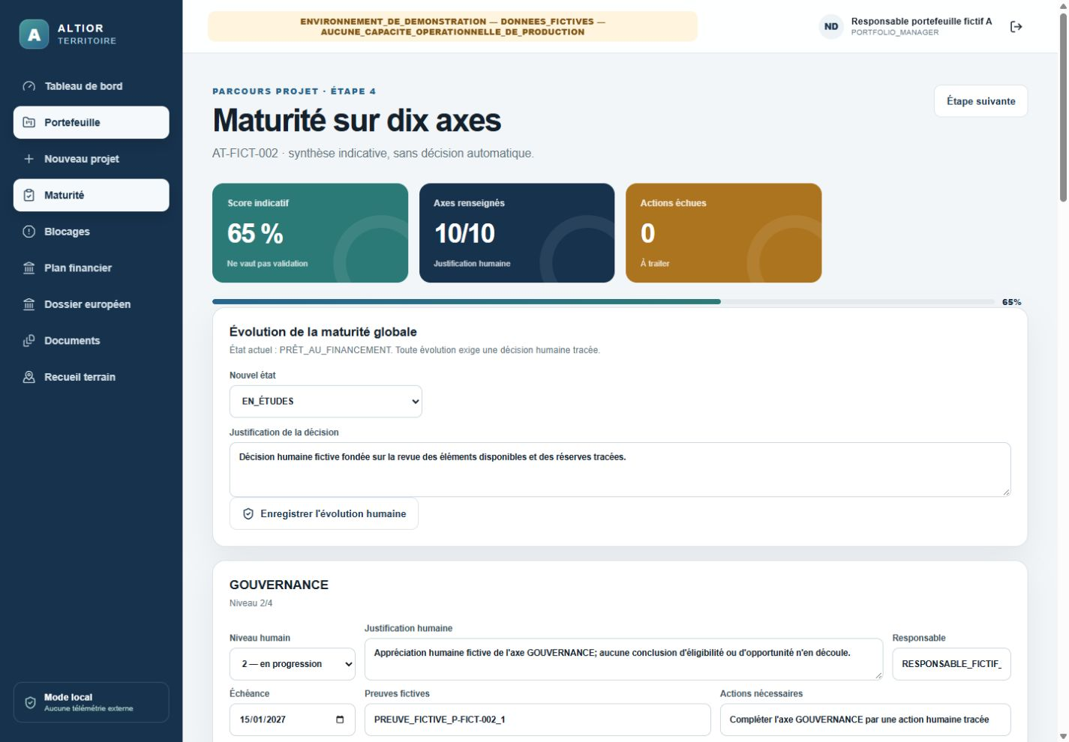Open Plan financier section
Screen dimensions: 1069x742
pyautogui.click(x=92, y=268)
